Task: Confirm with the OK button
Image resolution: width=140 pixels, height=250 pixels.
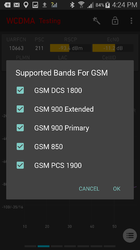Action: 117,189
